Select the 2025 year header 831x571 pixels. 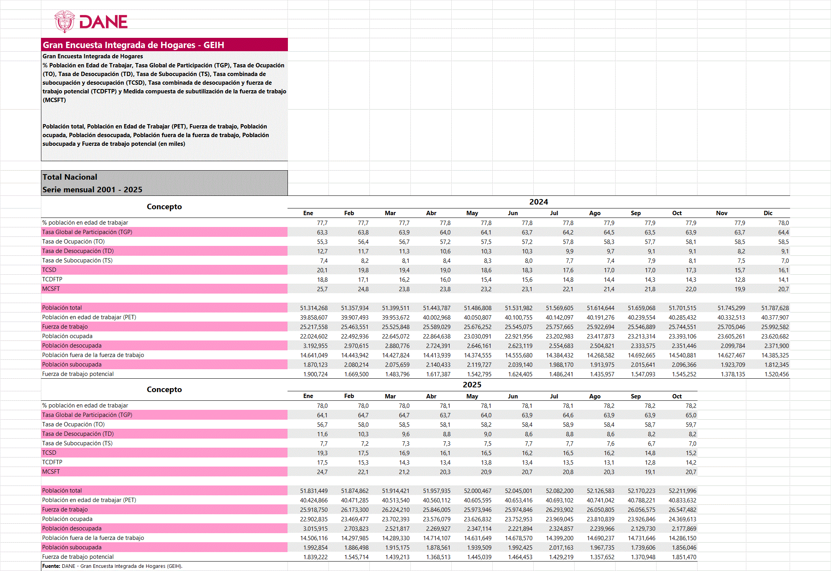pyautogui.click(x=472, y=385)
